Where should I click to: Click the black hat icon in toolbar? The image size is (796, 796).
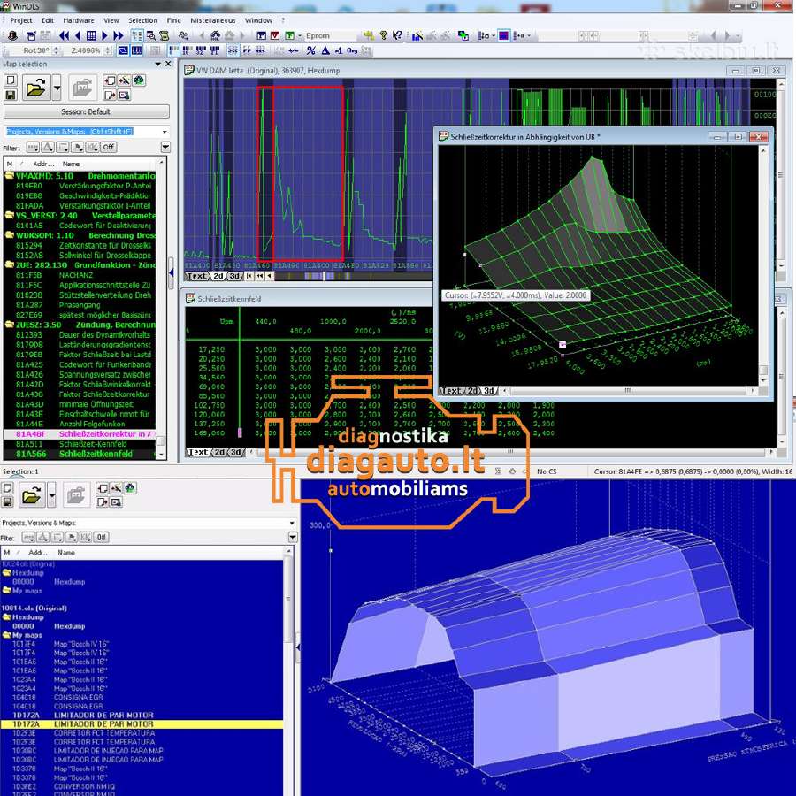tap(12, 35)
